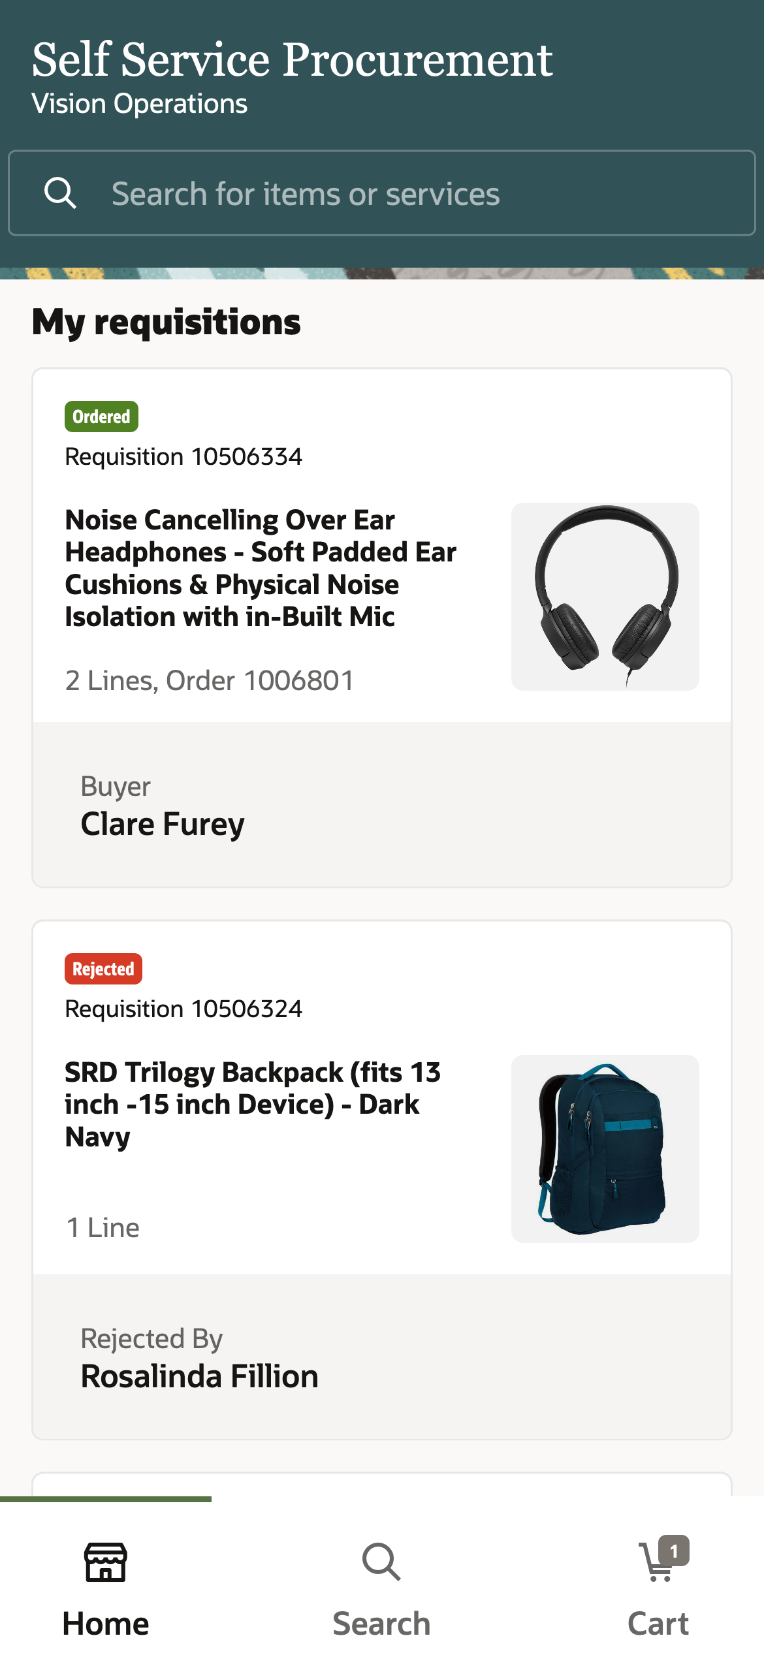Click '2 Lines, Order 1006801' text
Viewport: 764px width, 1653px height.
tap(209, 680)
